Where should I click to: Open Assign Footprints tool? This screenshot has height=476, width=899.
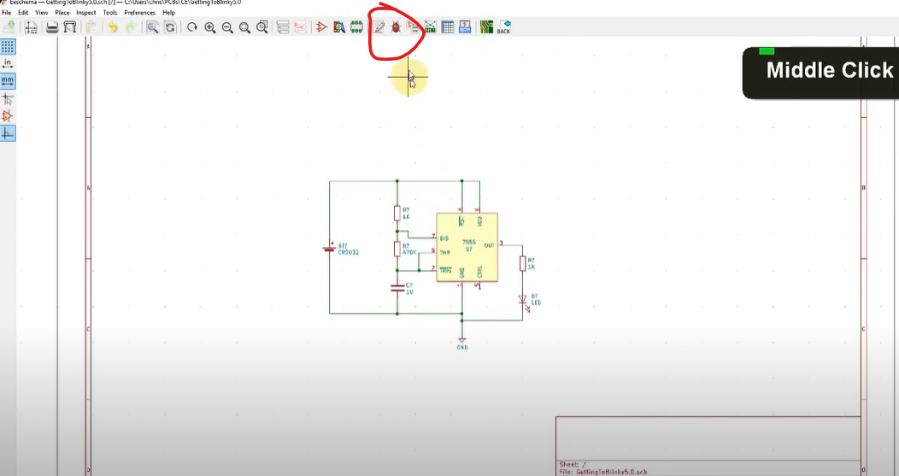click(413, 27)
